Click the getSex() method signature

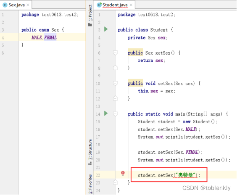(x=154, y=53)
